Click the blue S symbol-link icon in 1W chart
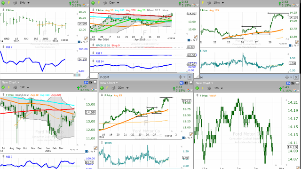The height and width of the screenshot is (169, 301). pos(86,83)
